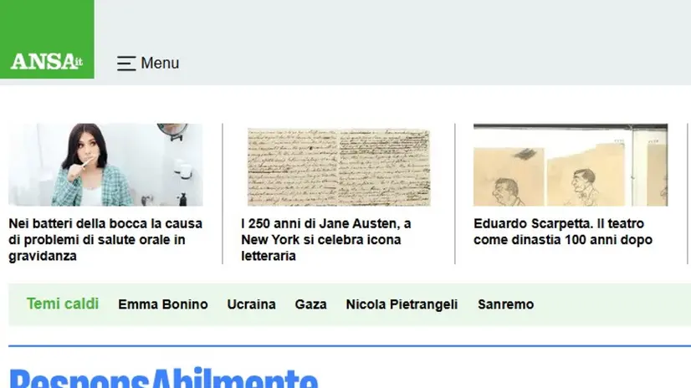Open the Menu label
This screenshot has height=388, width=691.
tap(160, 63)
